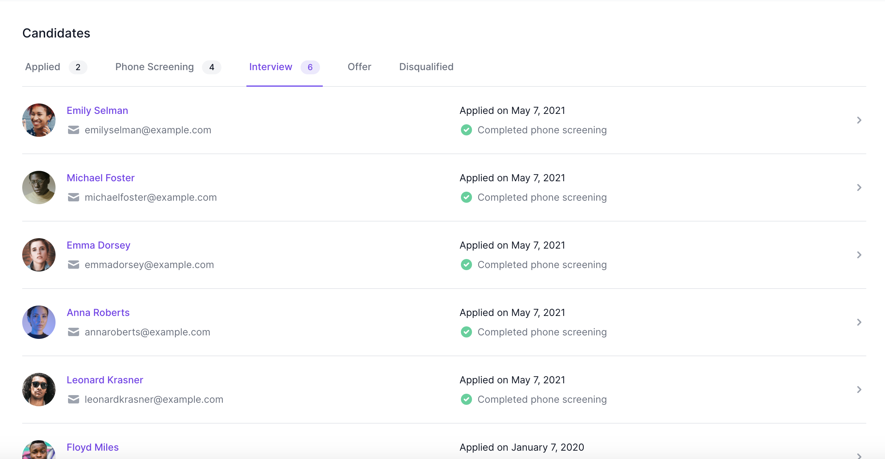Click the Phone Screening count badge 4
The image size is (885, 459).
pos(212,67)
